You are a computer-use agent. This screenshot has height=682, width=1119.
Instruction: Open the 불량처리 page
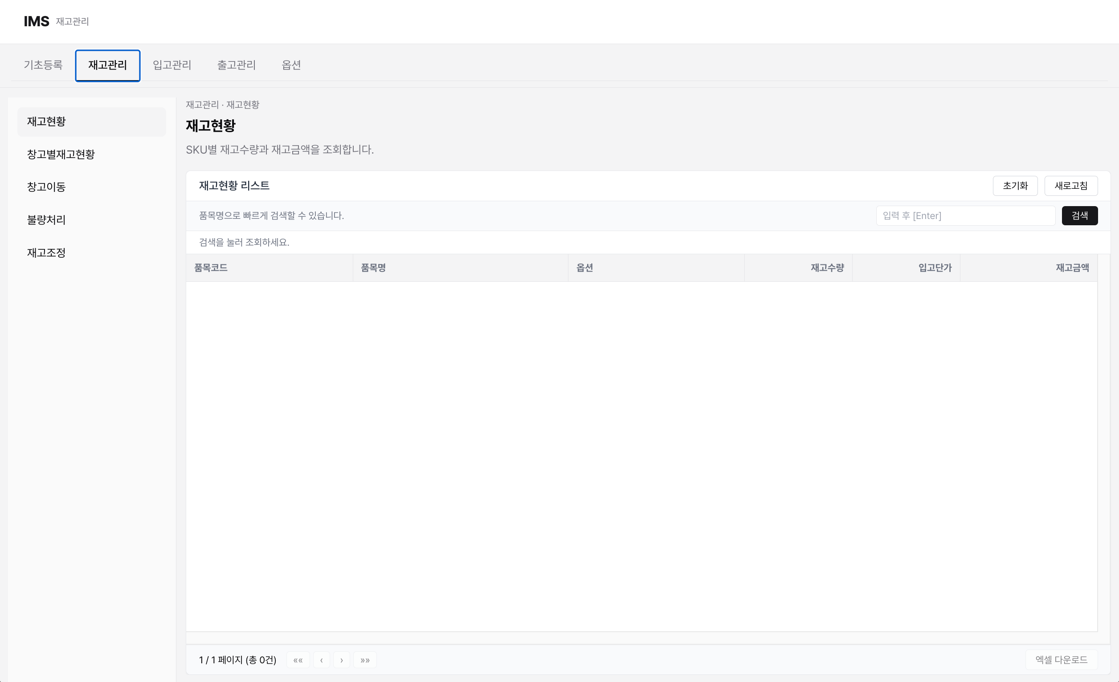click(46, 219)
